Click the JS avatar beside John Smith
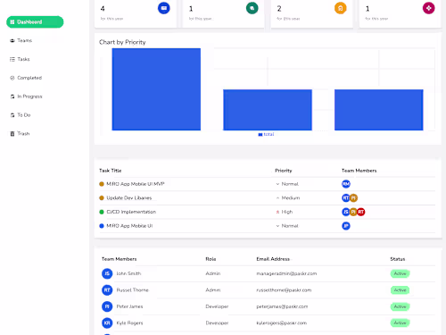This screenshot has height=335, width=446. [107, 273]
